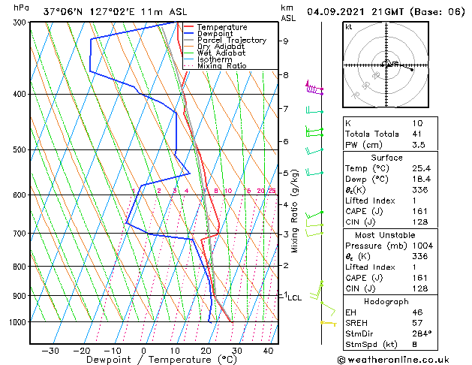Click the 'PW (cm)' value 3.5
Viewport: 472px width, 365px height.
click(x=419, y=145)
